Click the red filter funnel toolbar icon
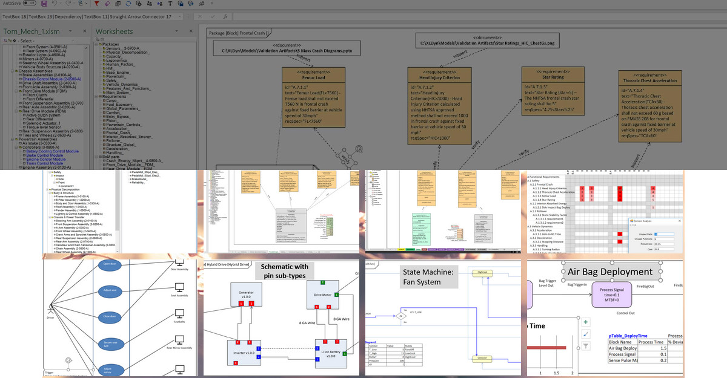The image size is (727, 378). (x=97, y=4)
